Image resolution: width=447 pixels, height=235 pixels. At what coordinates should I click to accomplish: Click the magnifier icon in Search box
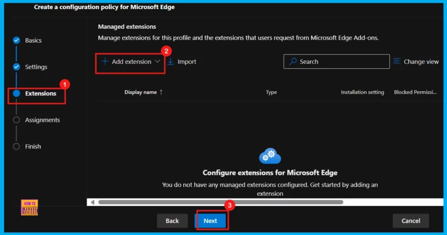(x=293, y=61)
